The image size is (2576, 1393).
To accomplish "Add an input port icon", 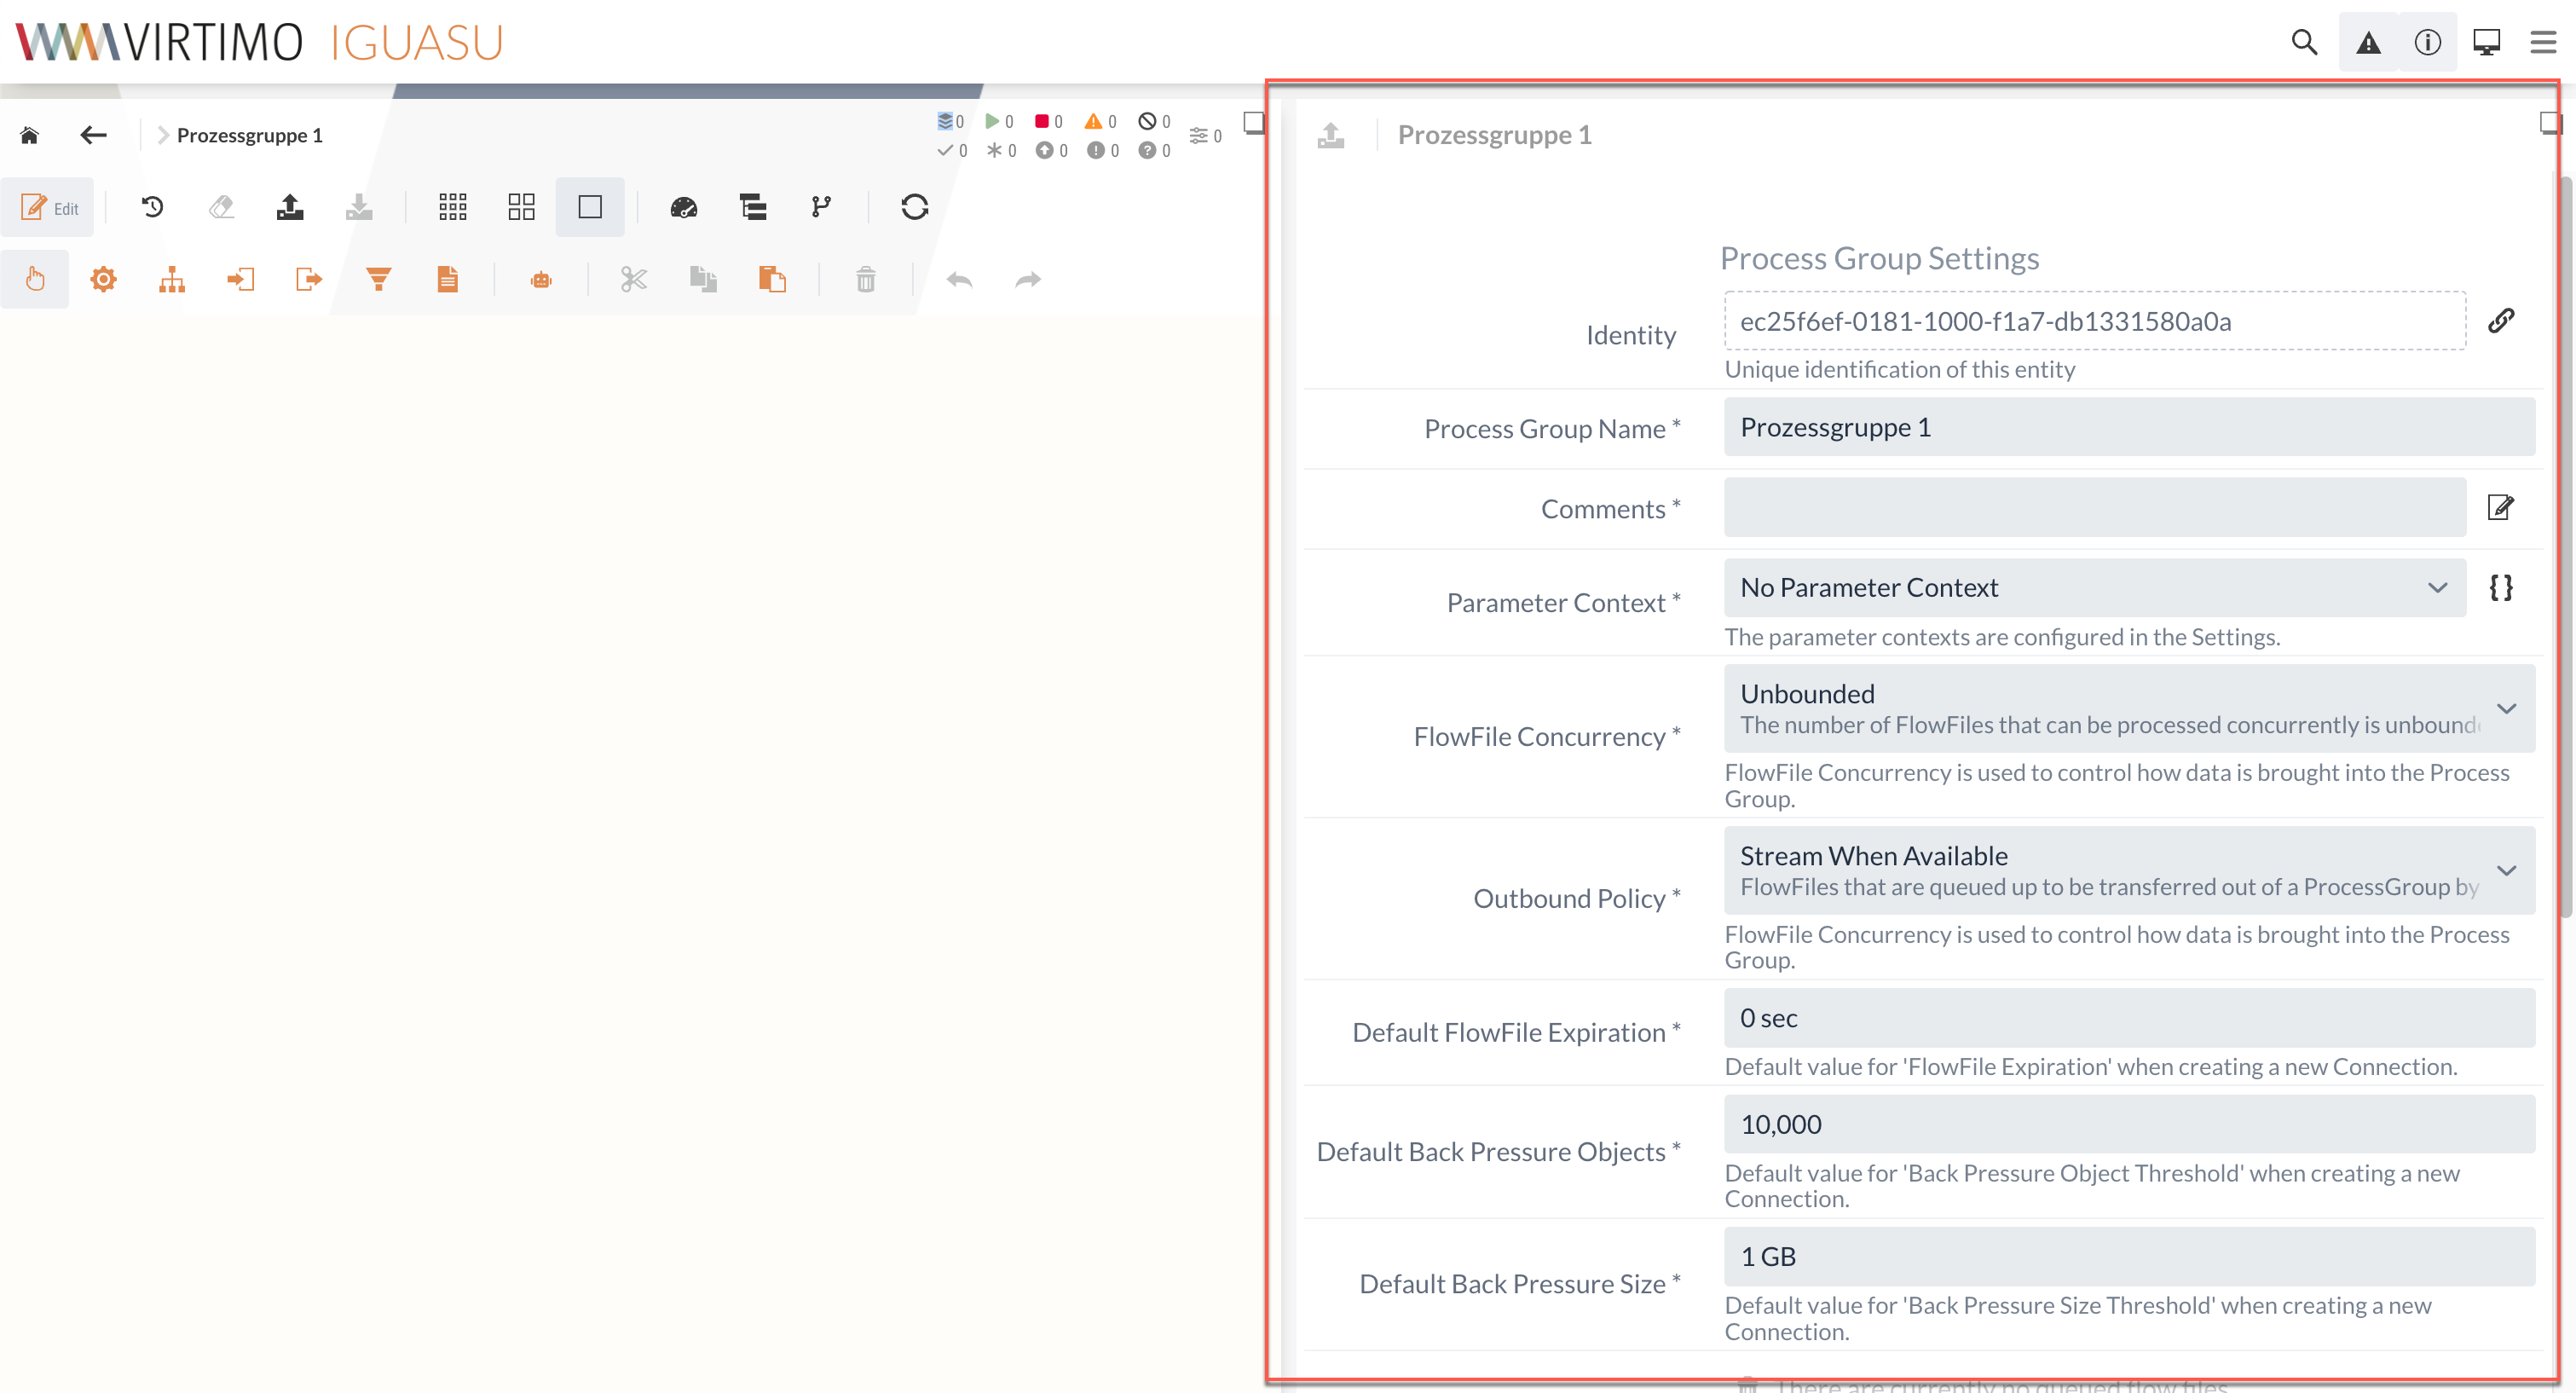I will coord(240,279).
